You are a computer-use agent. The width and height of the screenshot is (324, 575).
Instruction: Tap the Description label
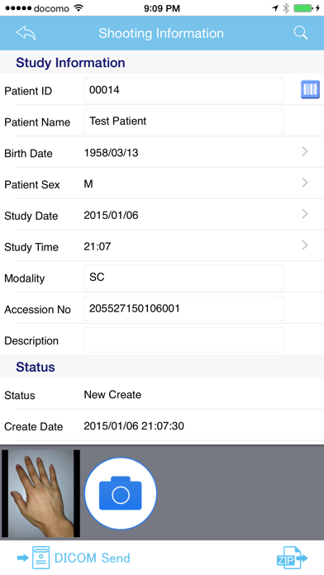31,341
